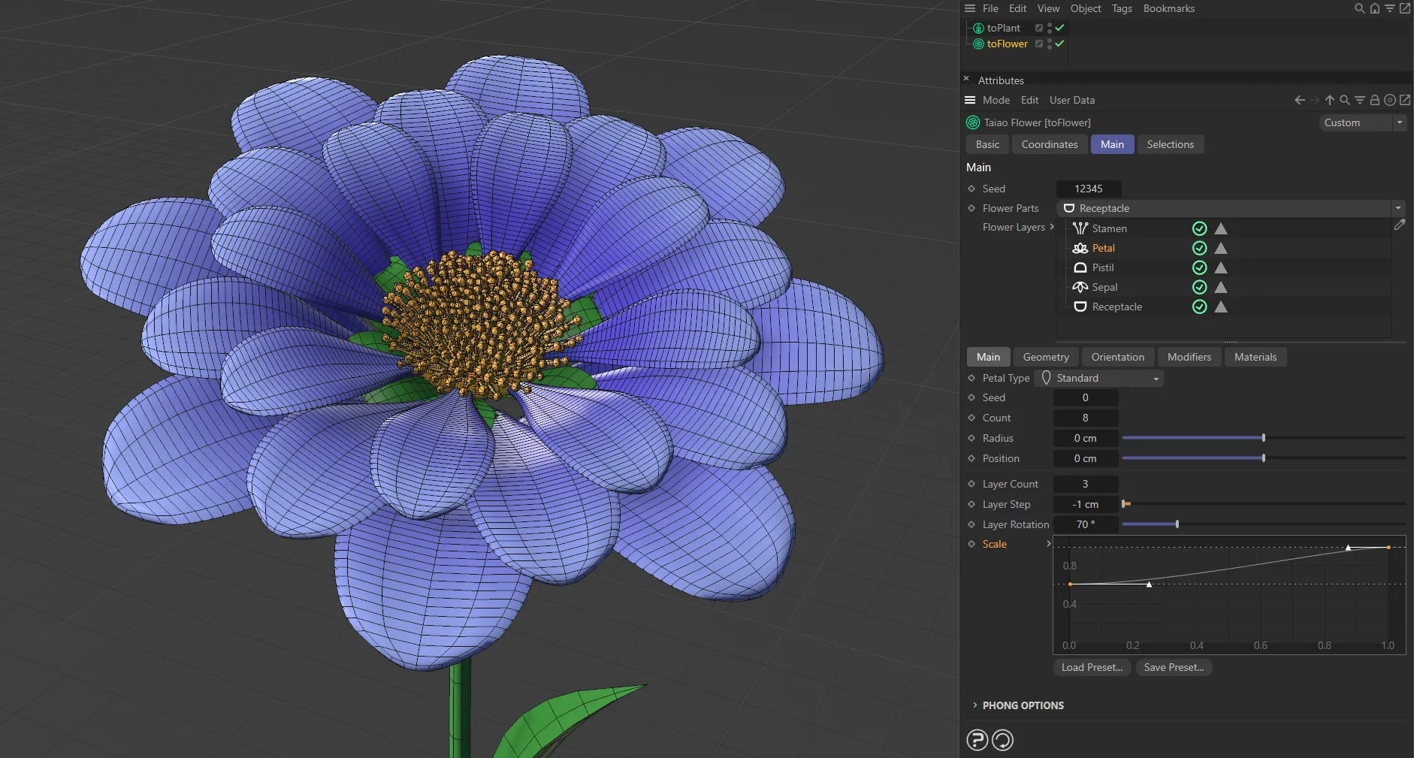Open the attribute search magnifier icon
1414x758 pixels.
[x=1343, y=100]
